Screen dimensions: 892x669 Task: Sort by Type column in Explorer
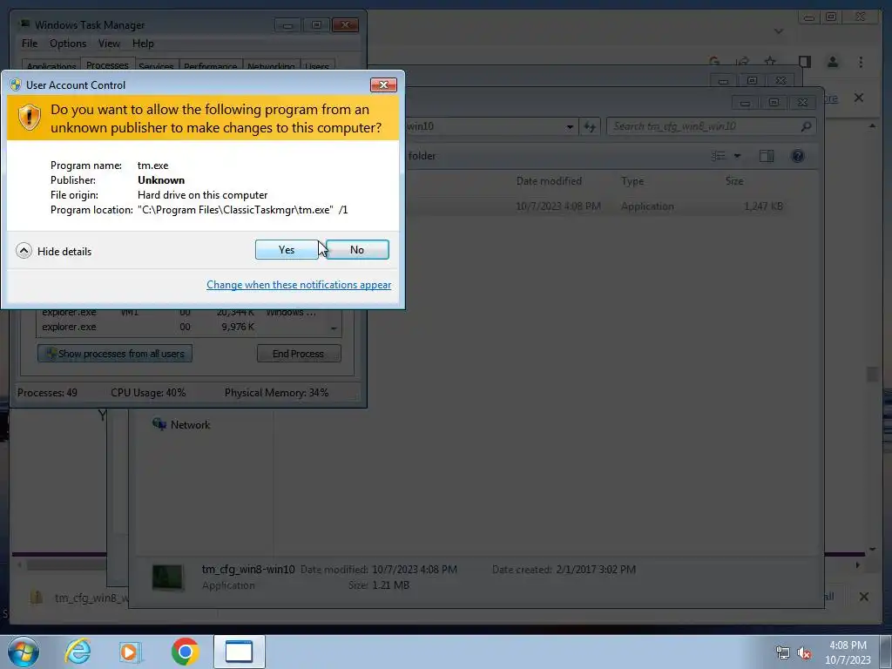click(632, 181)
